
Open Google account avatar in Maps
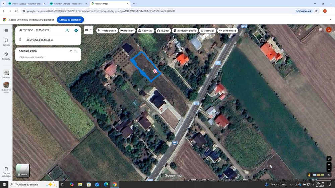coord(329,30)
